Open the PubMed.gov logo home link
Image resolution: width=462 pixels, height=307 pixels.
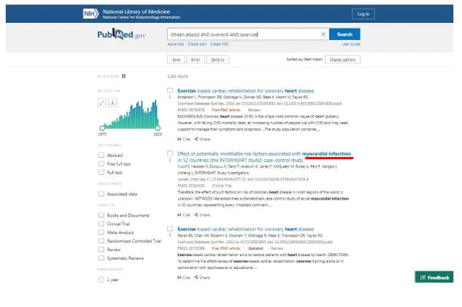(x=121, y=34)
